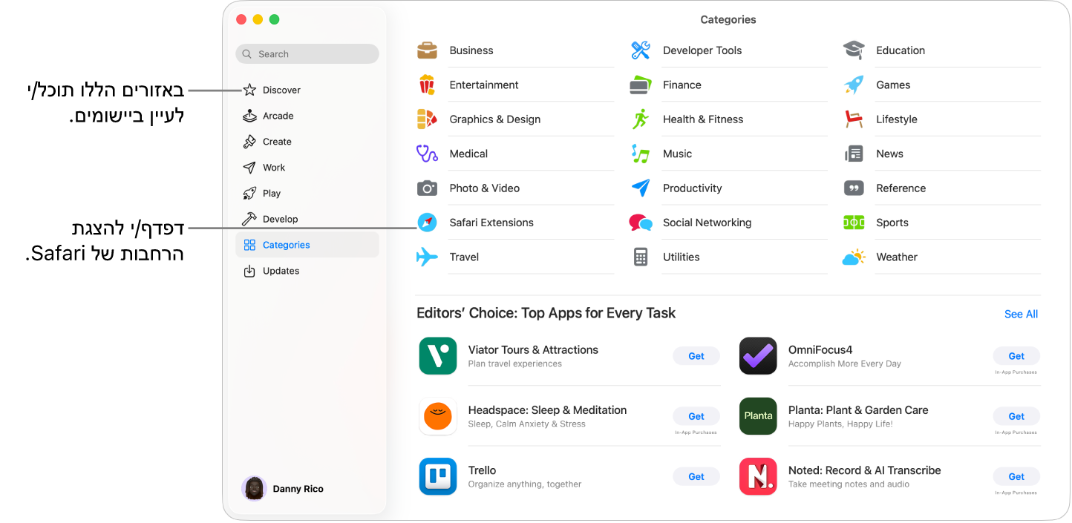The image size is (1072, 523).
Task: Click the Health & Fitness runner icon
Action: click(640, 119)
